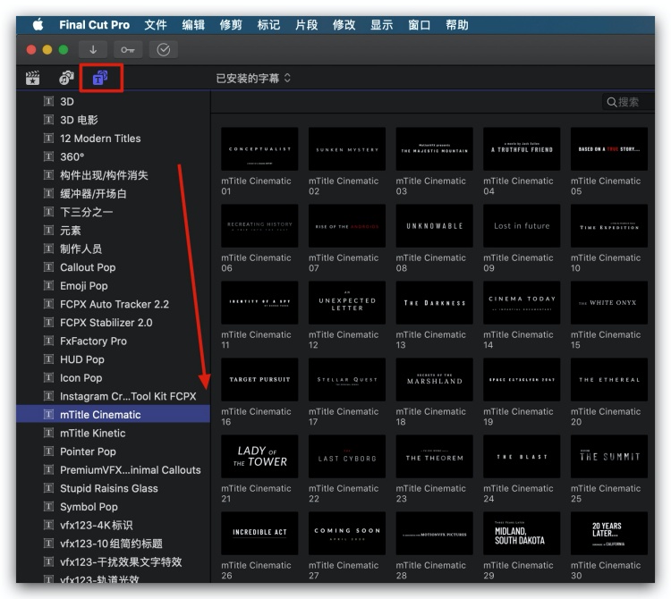Image resolution: width=671 pixels, height=599 pixels.
Task: Select the Unexpected Letter thumbnail
Action: tap(346, 303)
